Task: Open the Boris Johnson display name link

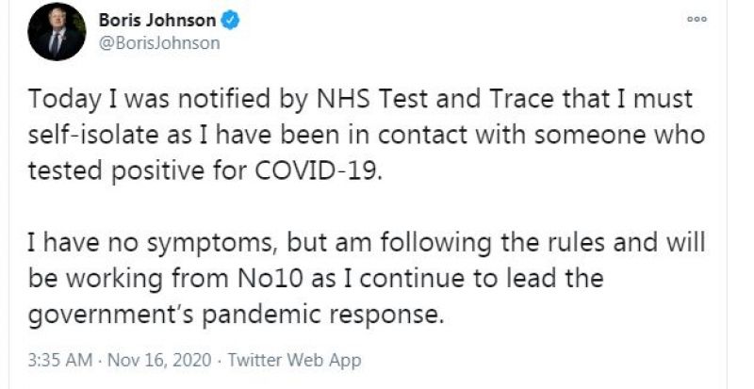Action: 156,19
